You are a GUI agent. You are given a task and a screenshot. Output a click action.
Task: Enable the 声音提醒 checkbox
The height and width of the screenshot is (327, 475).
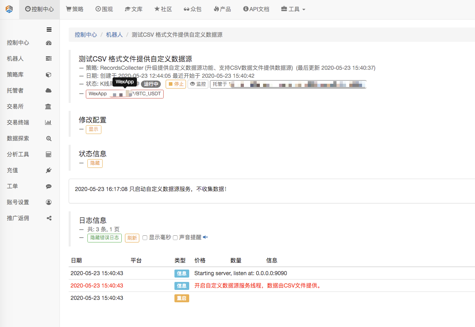175,238
